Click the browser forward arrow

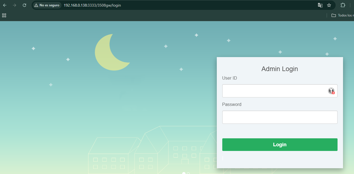point(15,5)
